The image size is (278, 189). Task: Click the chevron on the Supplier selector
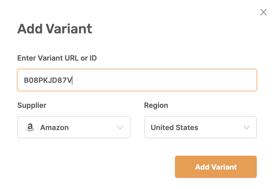point(120,127)
